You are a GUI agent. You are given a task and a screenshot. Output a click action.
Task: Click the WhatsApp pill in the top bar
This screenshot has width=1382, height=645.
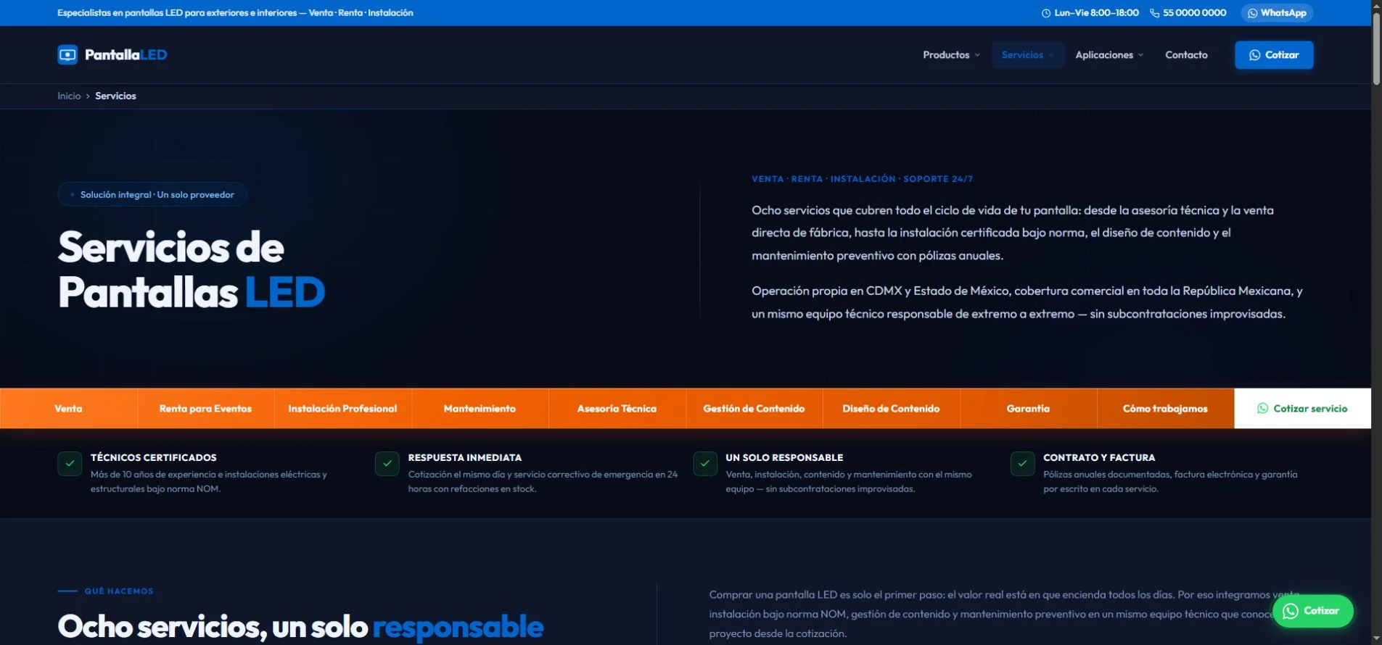[x=1277, y=13]
